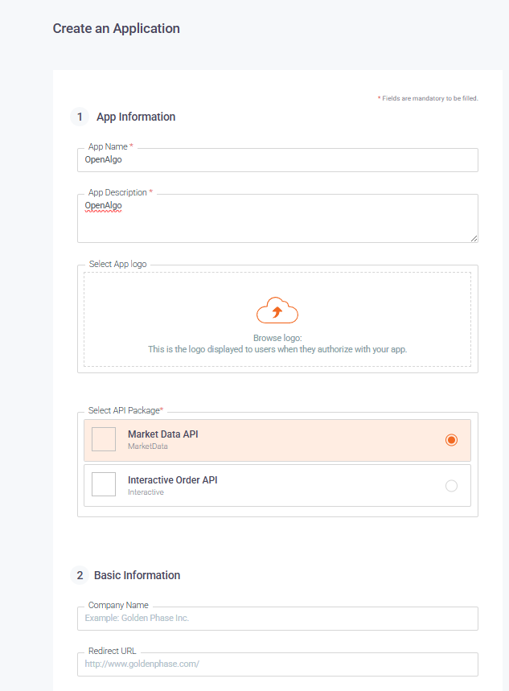509x691 pixels.
Task: Click the Basic Information section heading
Action: coord(137,575)
